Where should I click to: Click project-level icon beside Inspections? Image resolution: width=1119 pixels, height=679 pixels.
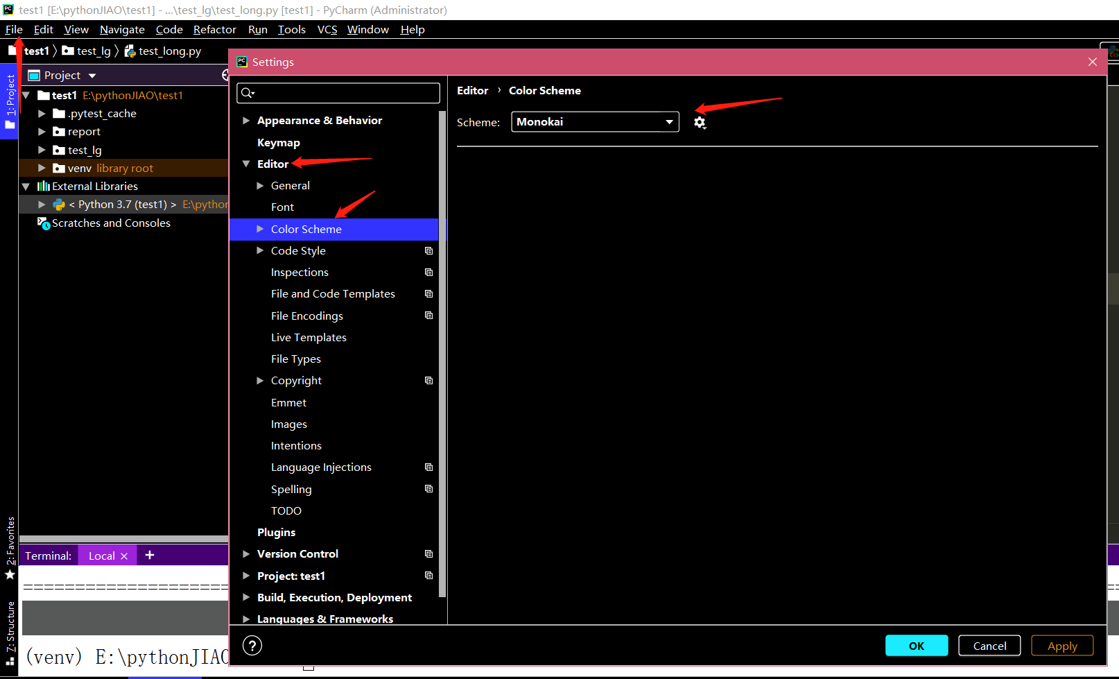pyautogui.click(x=428, y=273)
